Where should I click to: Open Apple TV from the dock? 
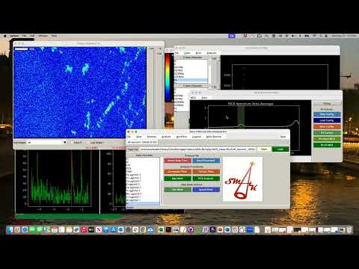91,229
